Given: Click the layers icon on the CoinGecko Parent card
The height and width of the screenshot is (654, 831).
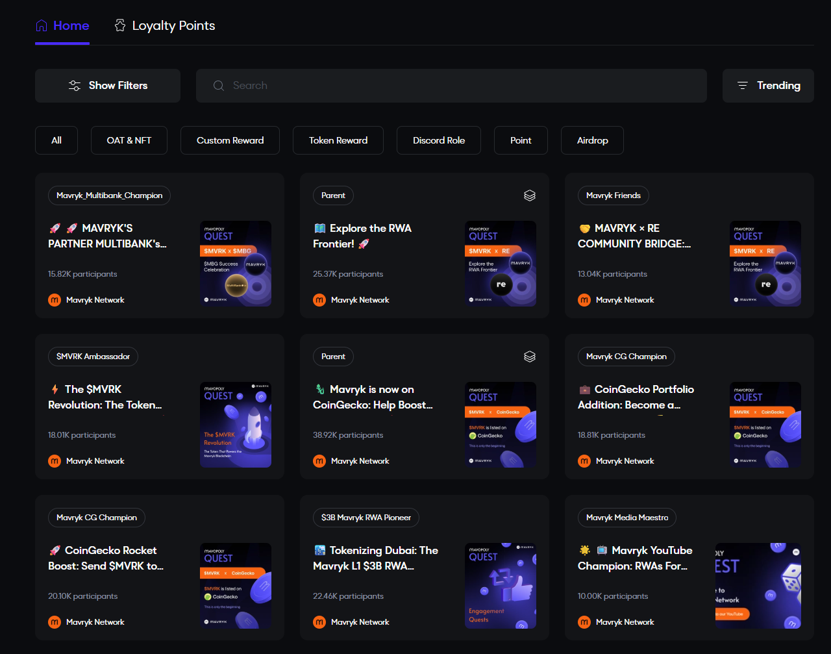Looking at the screenshot, I should pyautogui.click(x=529, y=356).
